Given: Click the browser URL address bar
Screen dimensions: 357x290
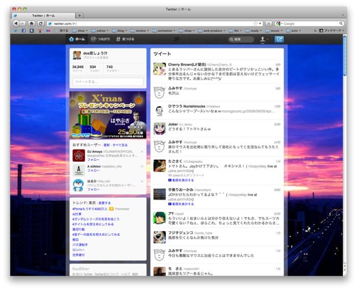Looking at the screenshot, I should [x=152, y=23].
